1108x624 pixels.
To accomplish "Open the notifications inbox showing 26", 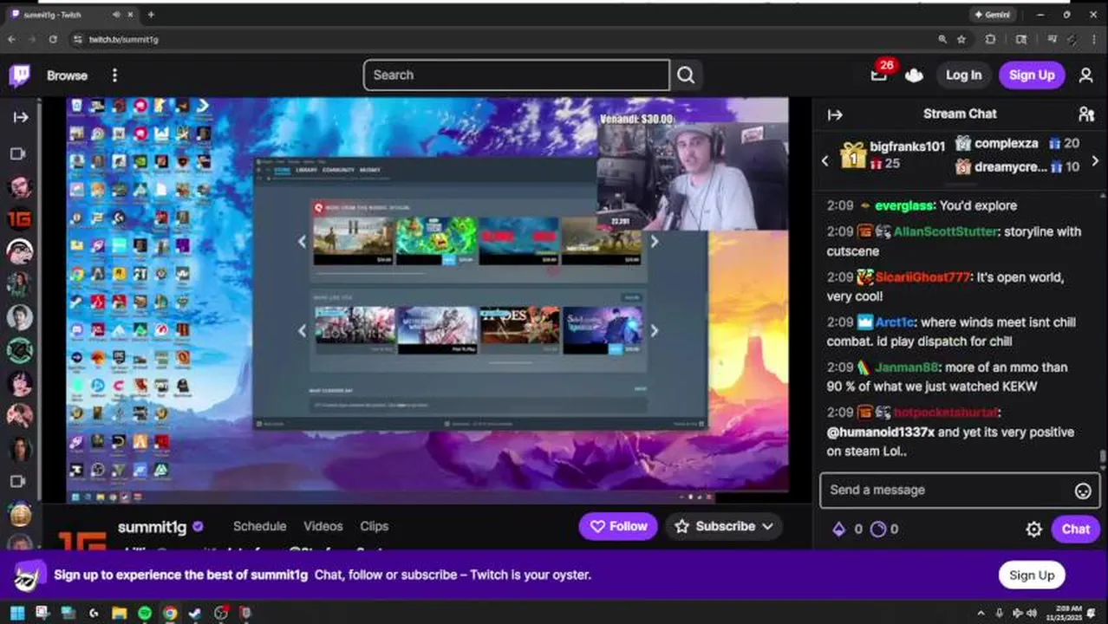I will tap(879, 75).
